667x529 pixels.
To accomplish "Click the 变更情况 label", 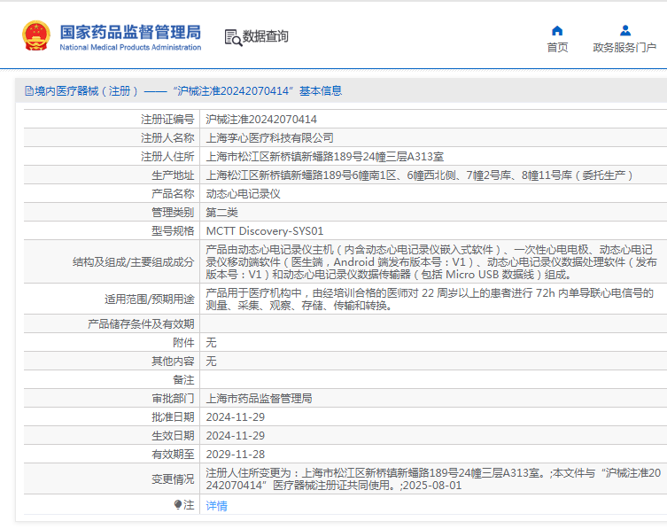I will pos(173,479).
